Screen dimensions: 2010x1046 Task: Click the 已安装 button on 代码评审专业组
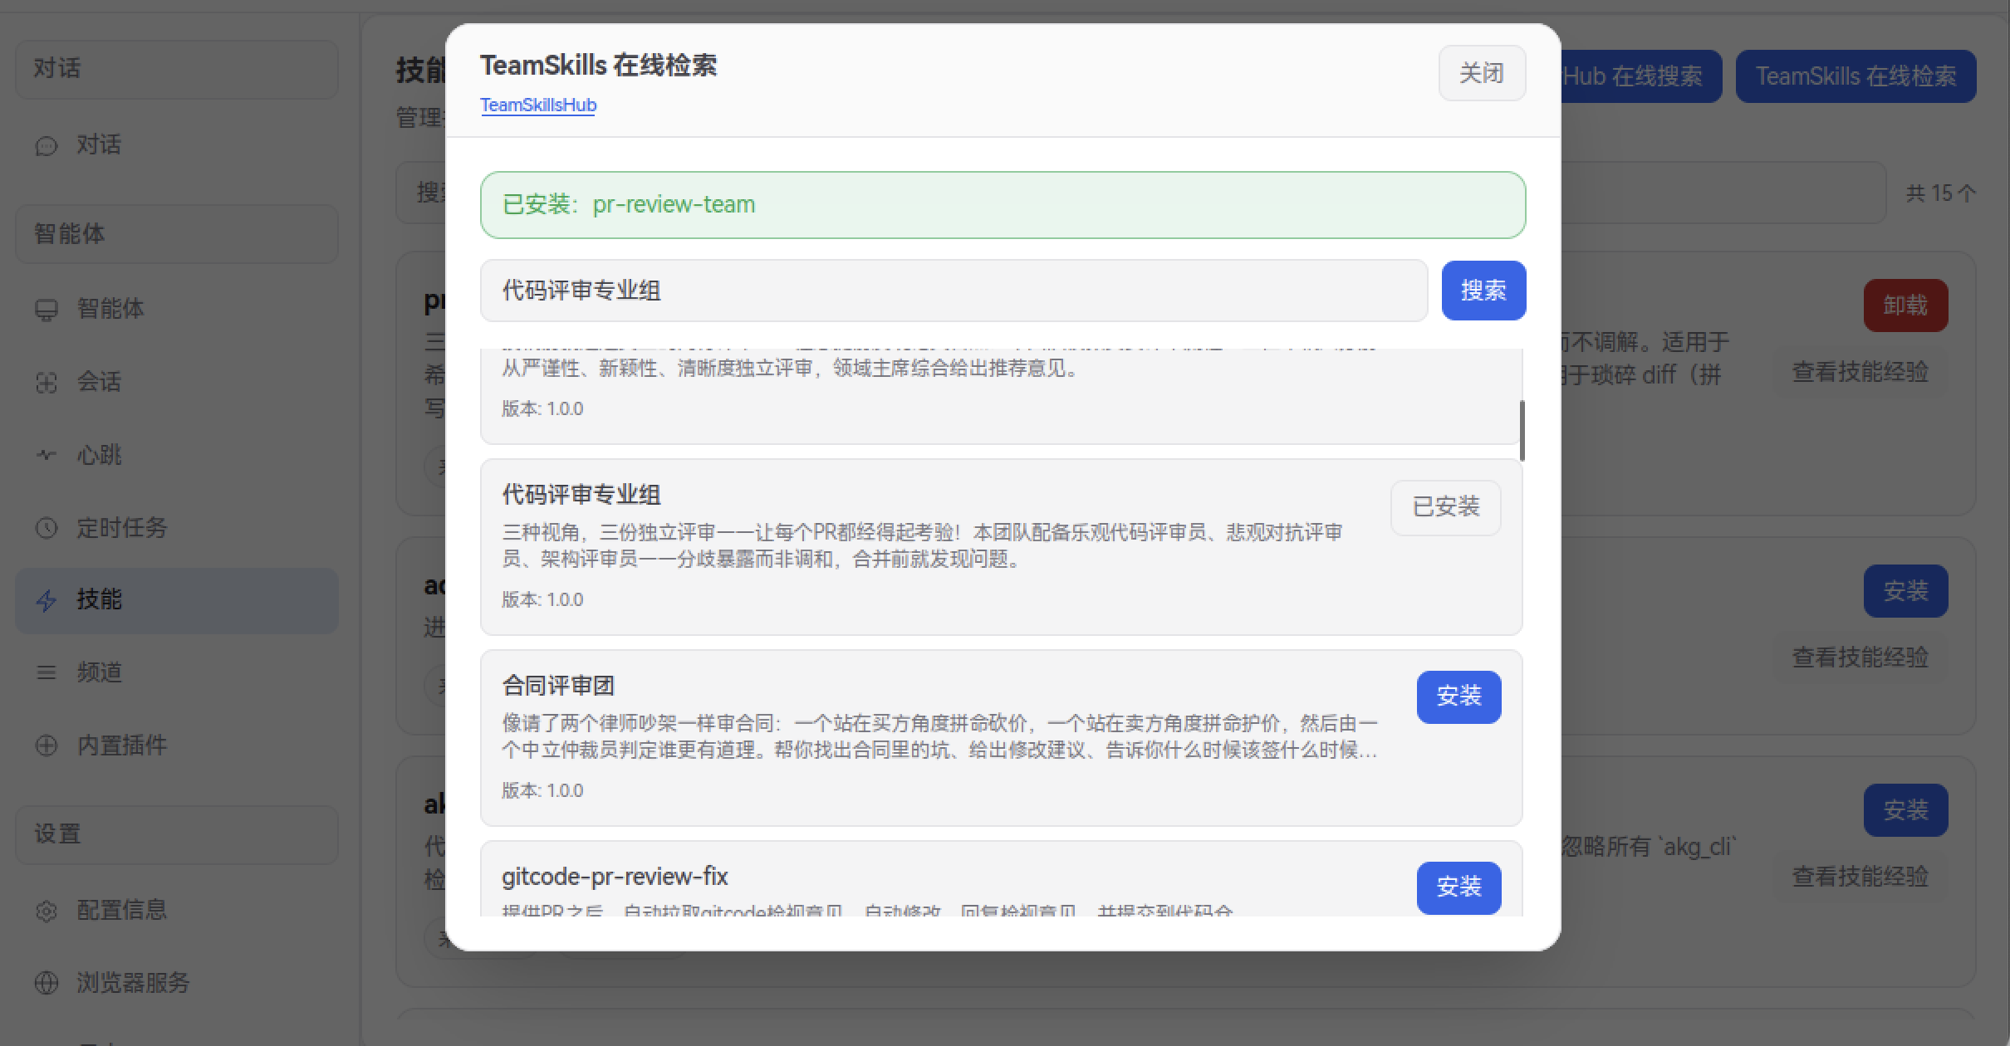point(1446,507)
